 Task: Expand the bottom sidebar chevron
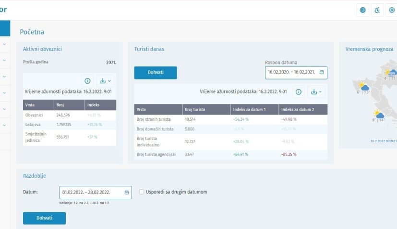[4, 126]
